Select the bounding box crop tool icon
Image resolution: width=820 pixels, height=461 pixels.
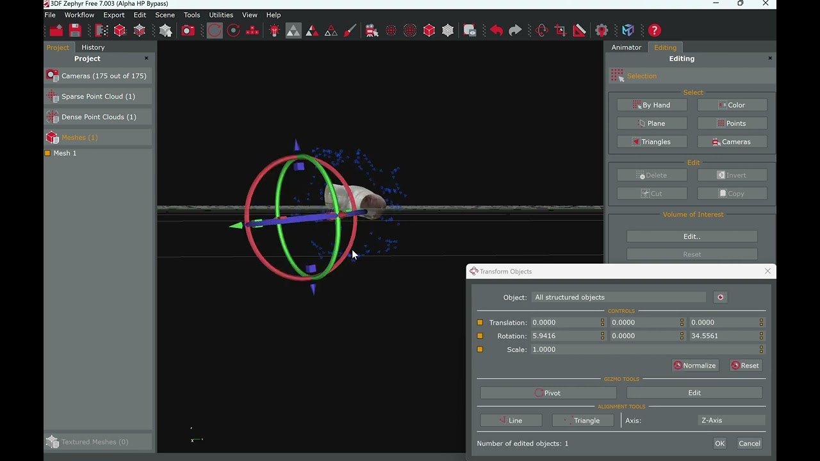coord(561,30)
